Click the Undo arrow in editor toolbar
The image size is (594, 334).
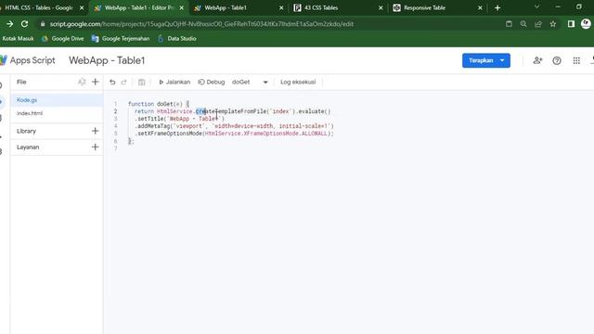112,82
